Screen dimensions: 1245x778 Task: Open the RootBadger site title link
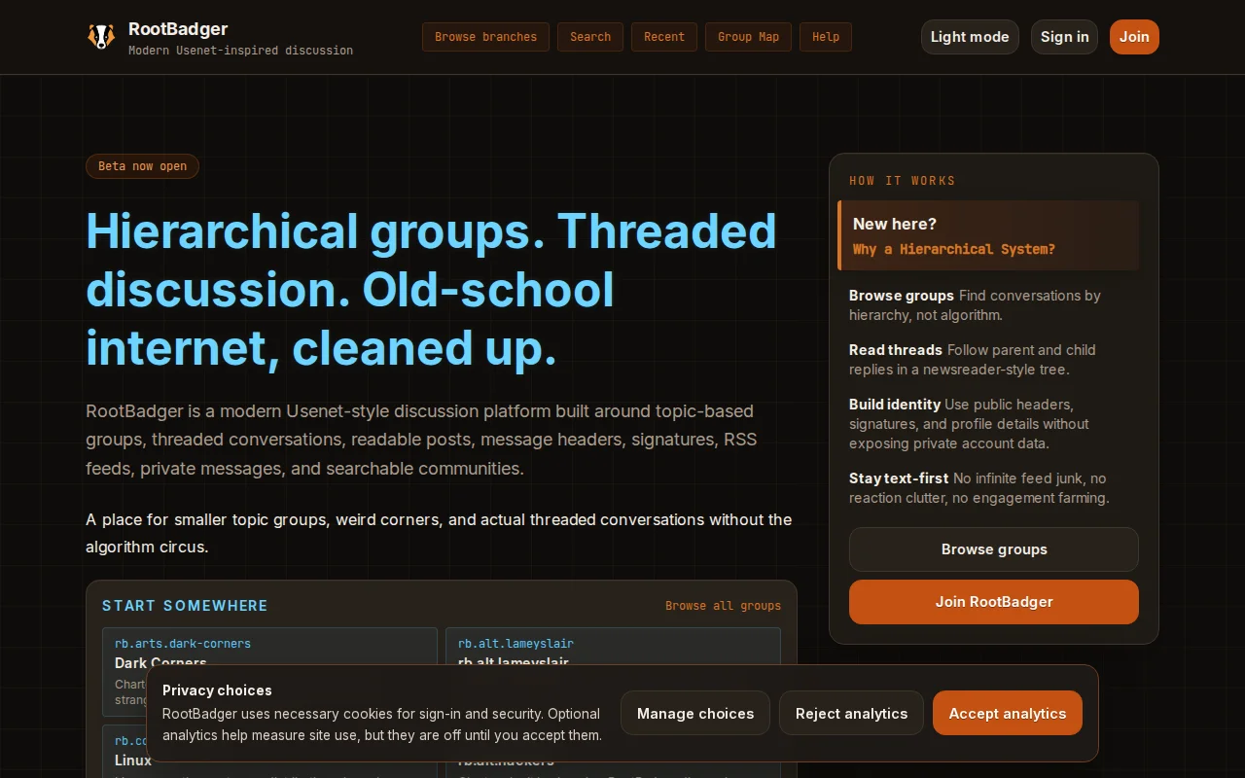(x=178, y=29)
